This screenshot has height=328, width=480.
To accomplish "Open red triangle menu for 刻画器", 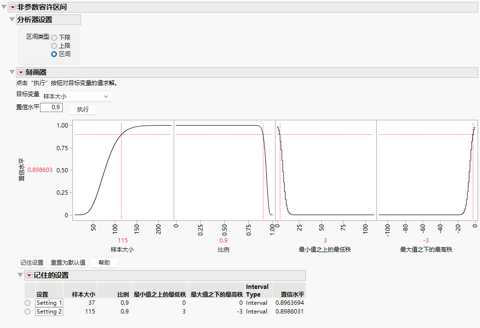I will coord(21,72).
